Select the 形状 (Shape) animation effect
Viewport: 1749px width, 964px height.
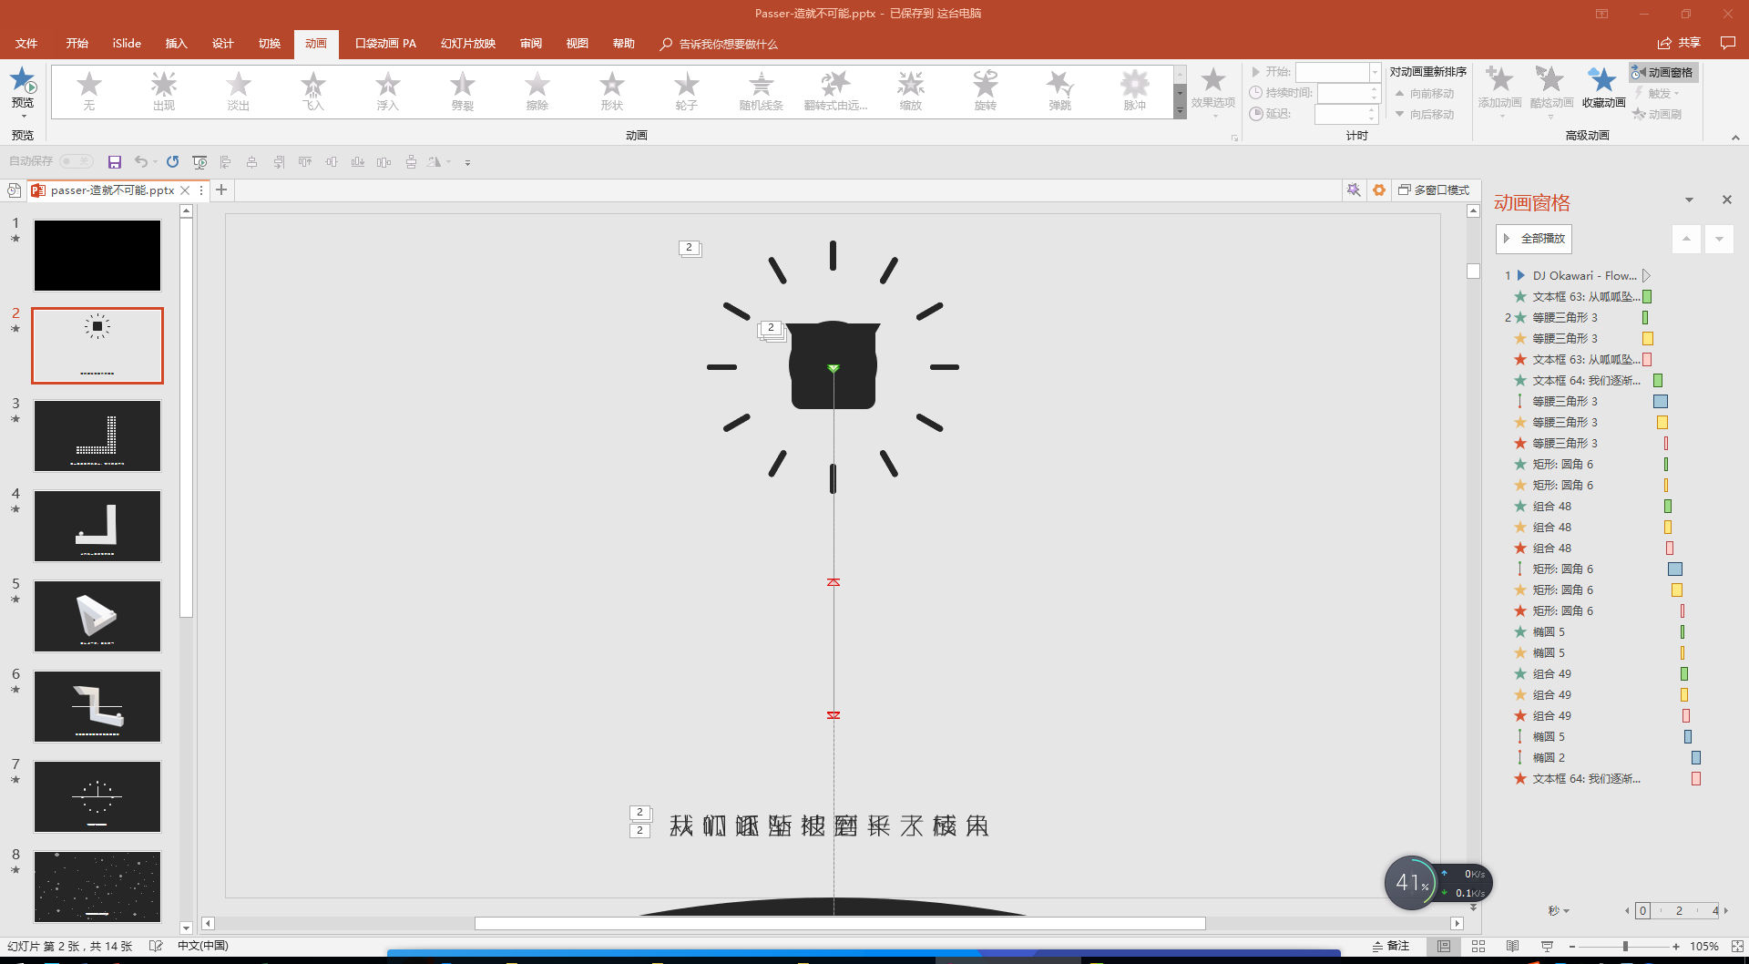[x=612, y=91]
